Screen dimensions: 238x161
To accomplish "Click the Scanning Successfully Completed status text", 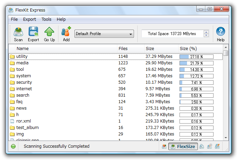I will tap(56, 146).
